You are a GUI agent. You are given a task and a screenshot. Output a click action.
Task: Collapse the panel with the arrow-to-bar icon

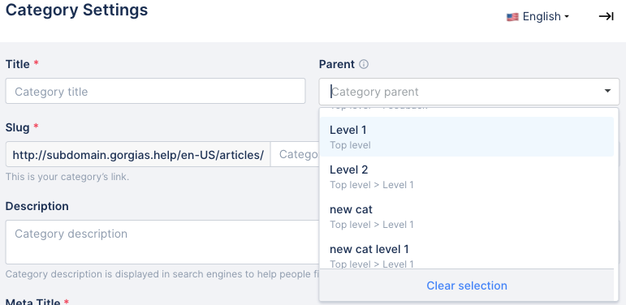[606, 16]
